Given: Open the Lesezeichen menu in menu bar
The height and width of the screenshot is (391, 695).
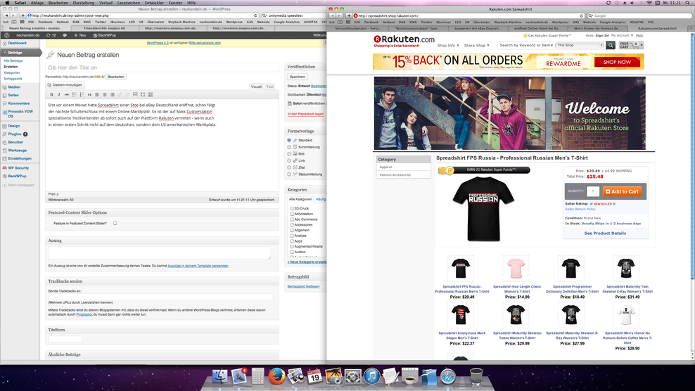Looking at the screenshot, I should 129,3.
